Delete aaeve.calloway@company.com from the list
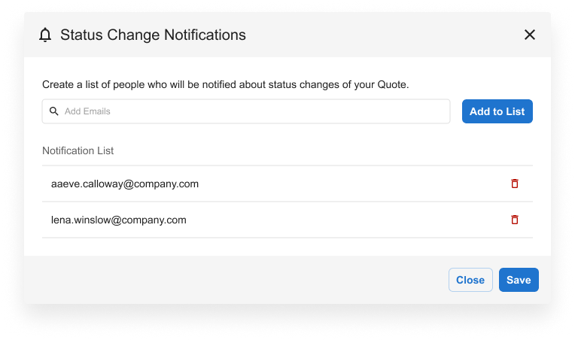This screenshot has height=340, width=575. [515, 184]
